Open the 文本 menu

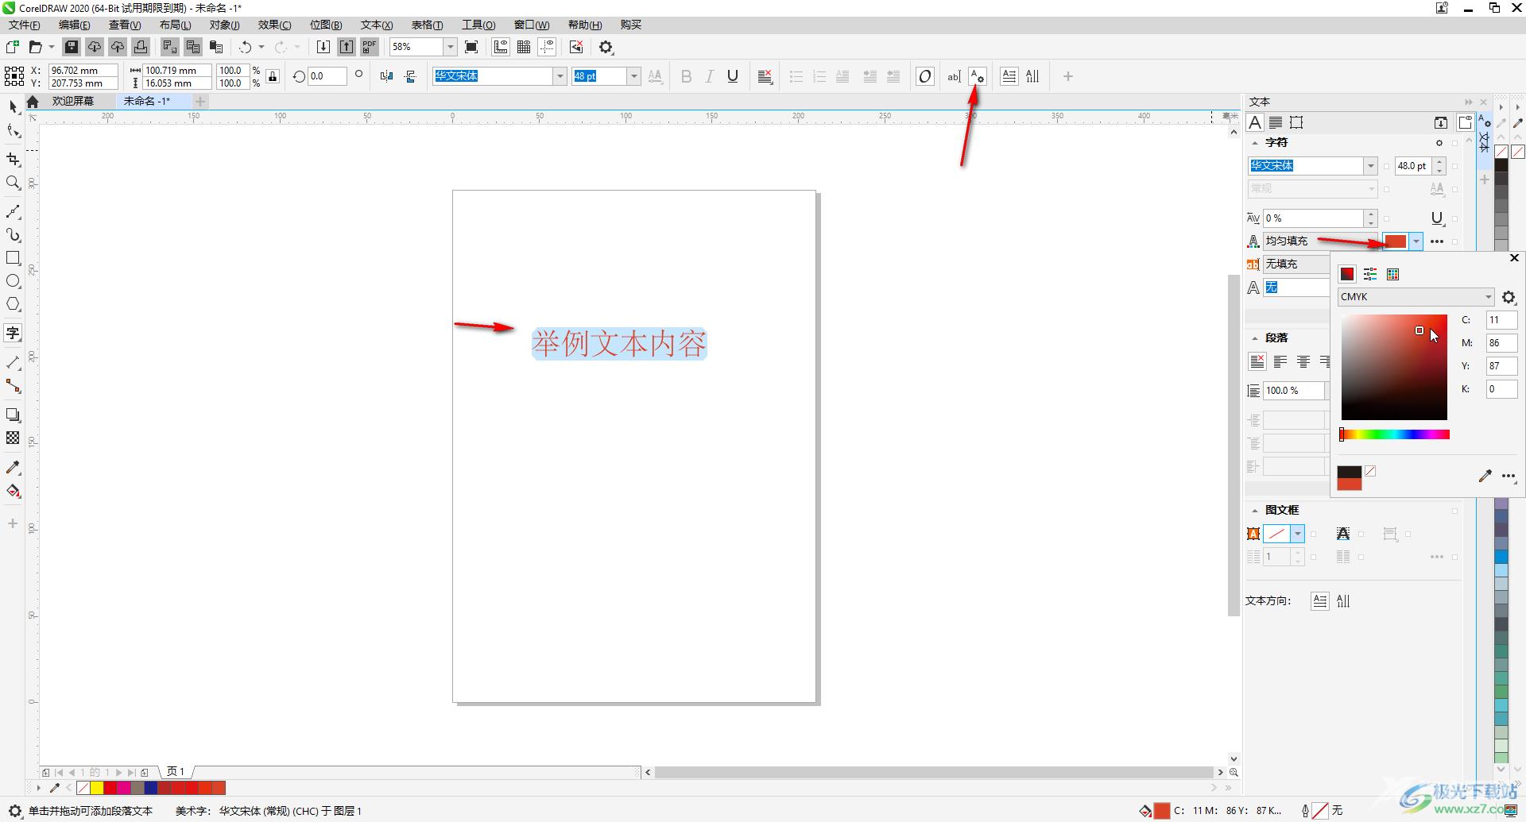[x=377, y=25]
